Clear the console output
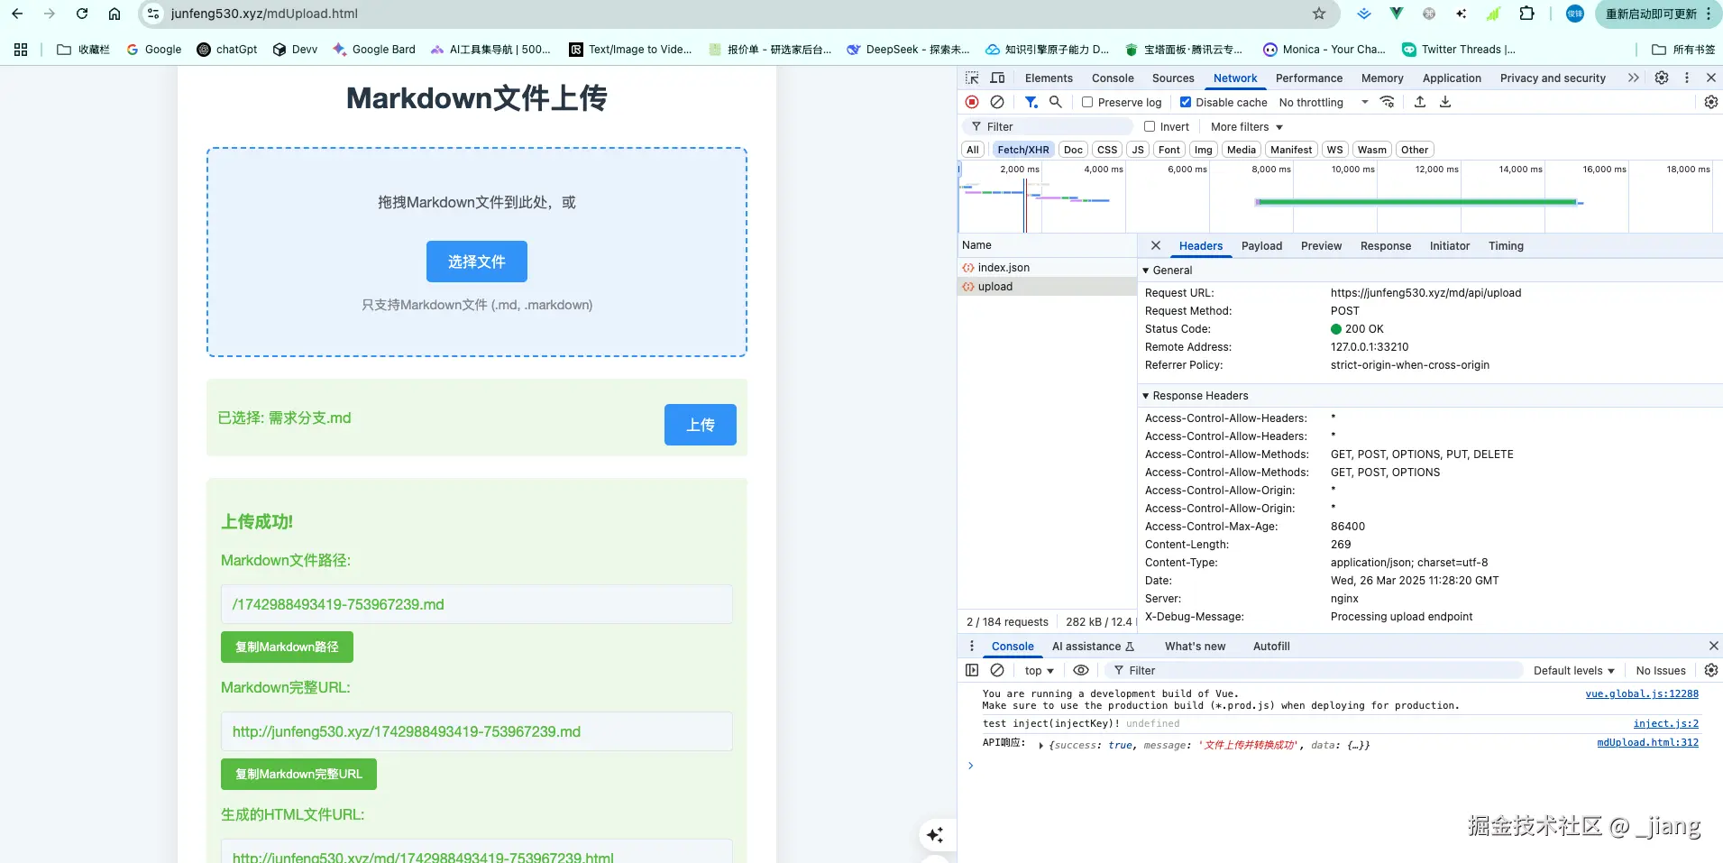1723x863 pixels. 997,670
